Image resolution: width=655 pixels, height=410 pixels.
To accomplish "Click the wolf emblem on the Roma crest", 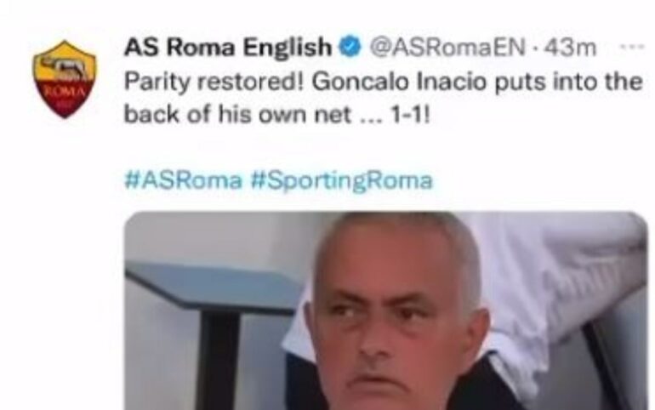I will pyautogui.click(x=65, y=67).
